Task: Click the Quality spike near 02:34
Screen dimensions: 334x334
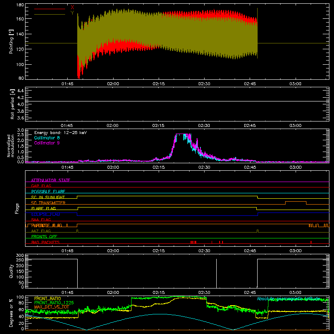Action: 216,273
